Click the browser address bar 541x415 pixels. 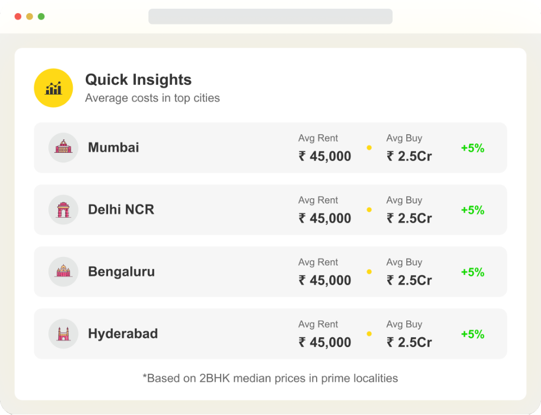pos(270,16)
